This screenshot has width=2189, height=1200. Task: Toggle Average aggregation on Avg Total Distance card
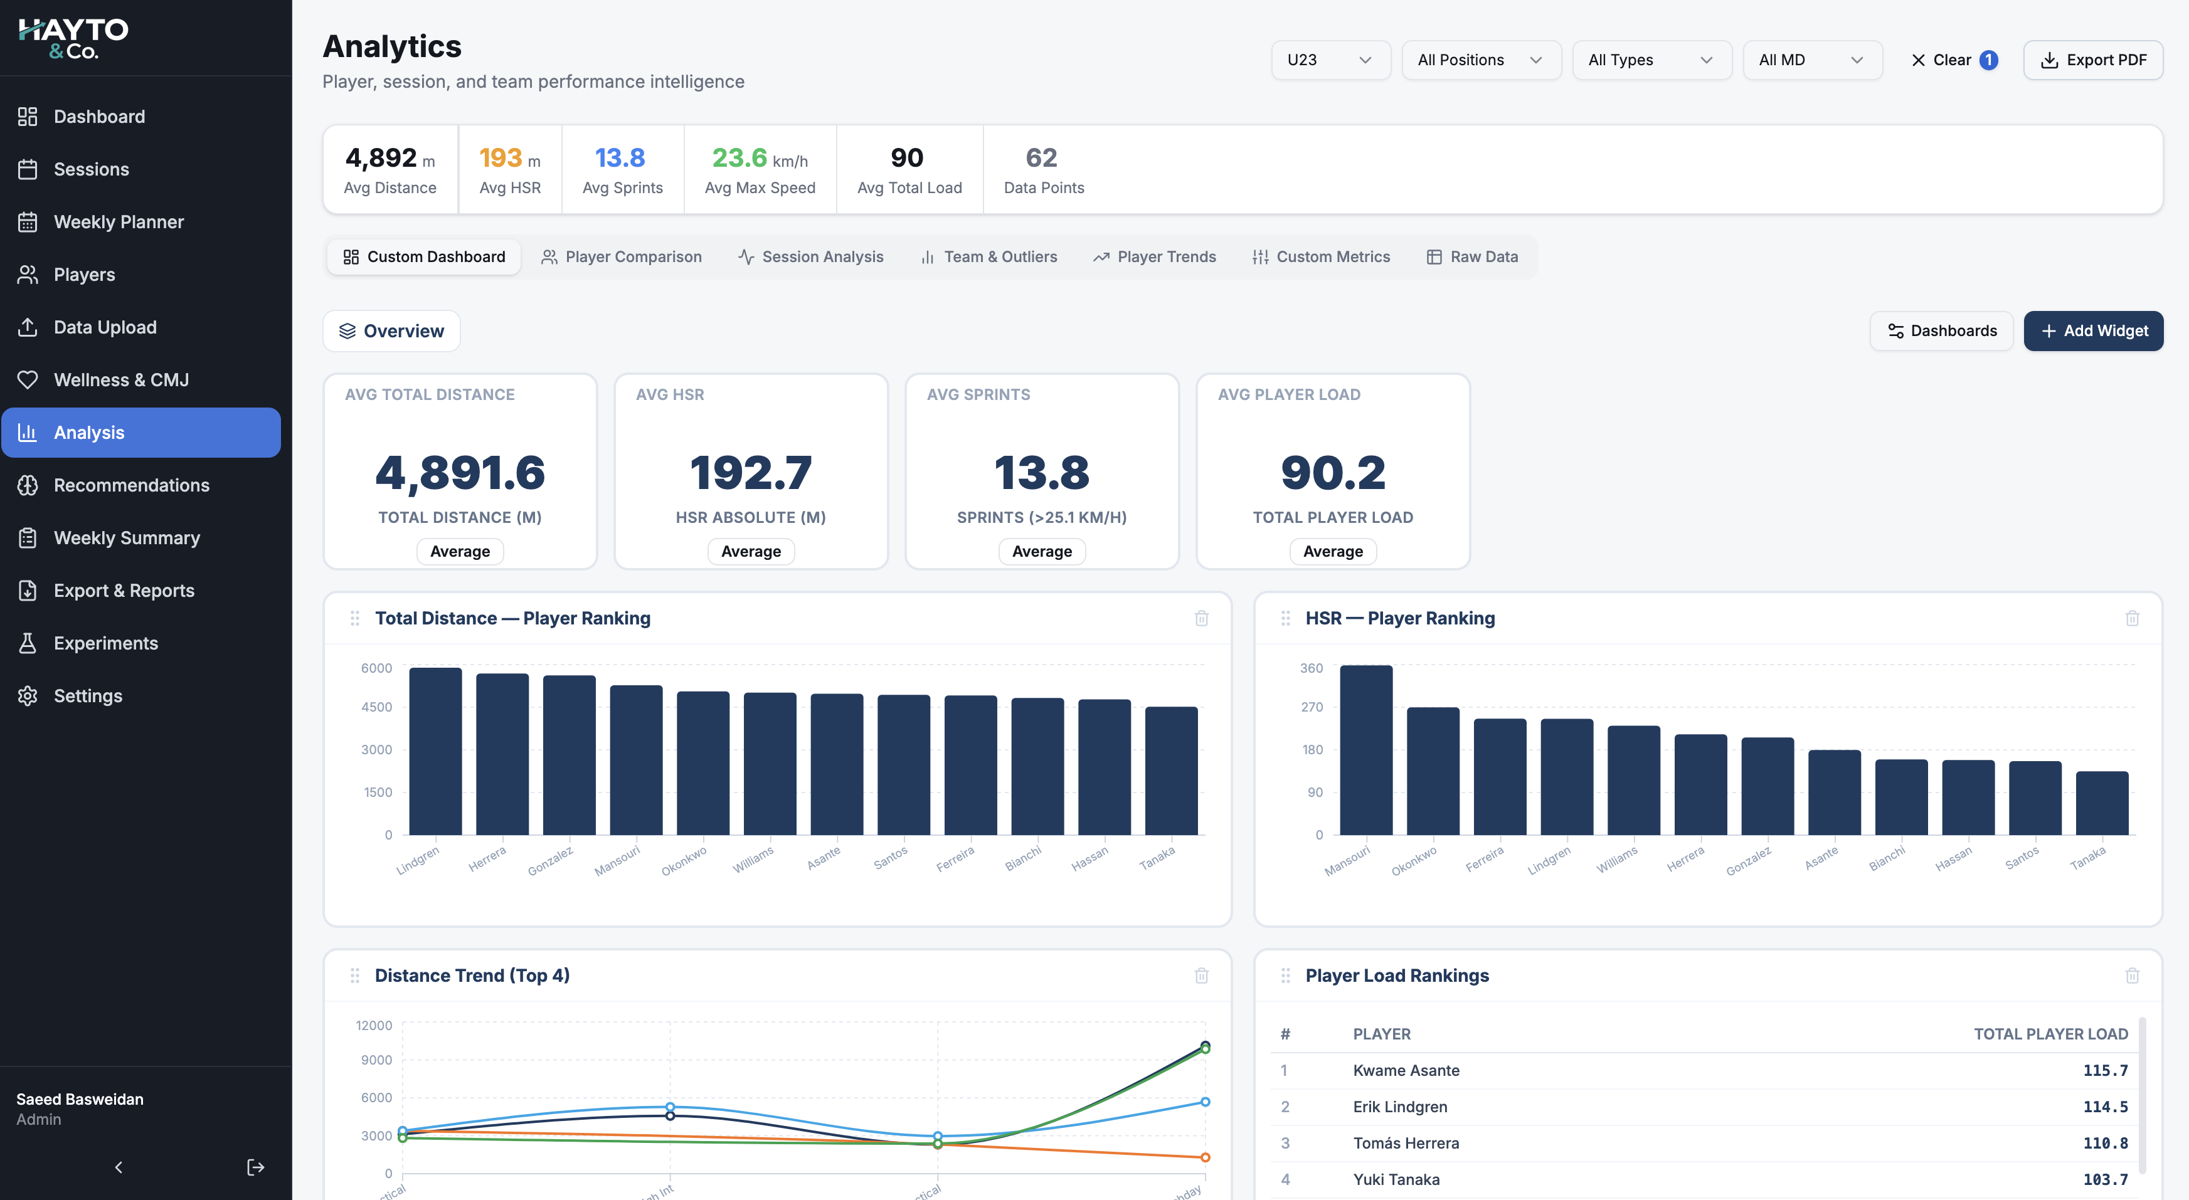click(460, 551)
